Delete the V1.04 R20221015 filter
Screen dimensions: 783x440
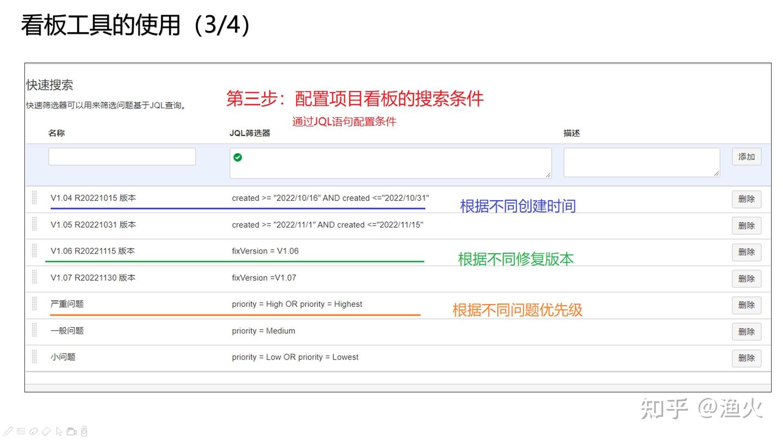tap(746, 199)
